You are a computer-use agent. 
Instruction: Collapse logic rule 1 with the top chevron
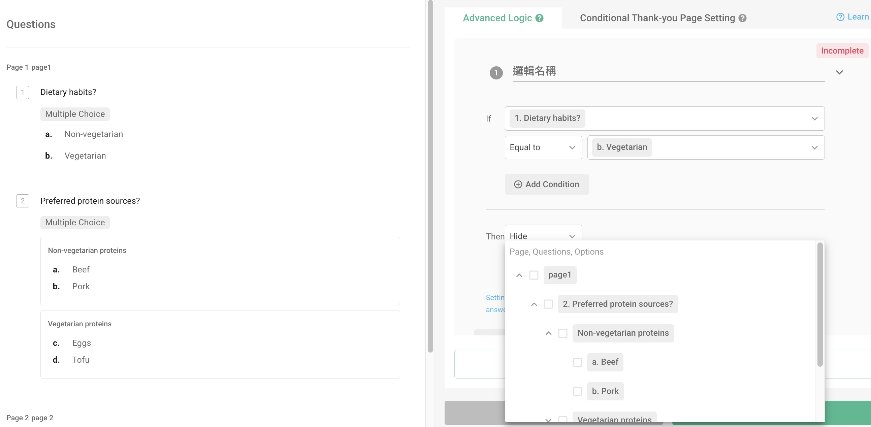[840, 72]
